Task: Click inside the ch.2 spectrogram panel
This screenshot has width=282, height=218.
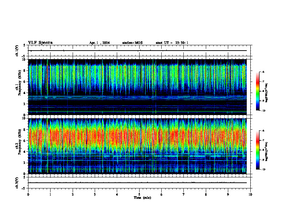Action: click(137, 146)
